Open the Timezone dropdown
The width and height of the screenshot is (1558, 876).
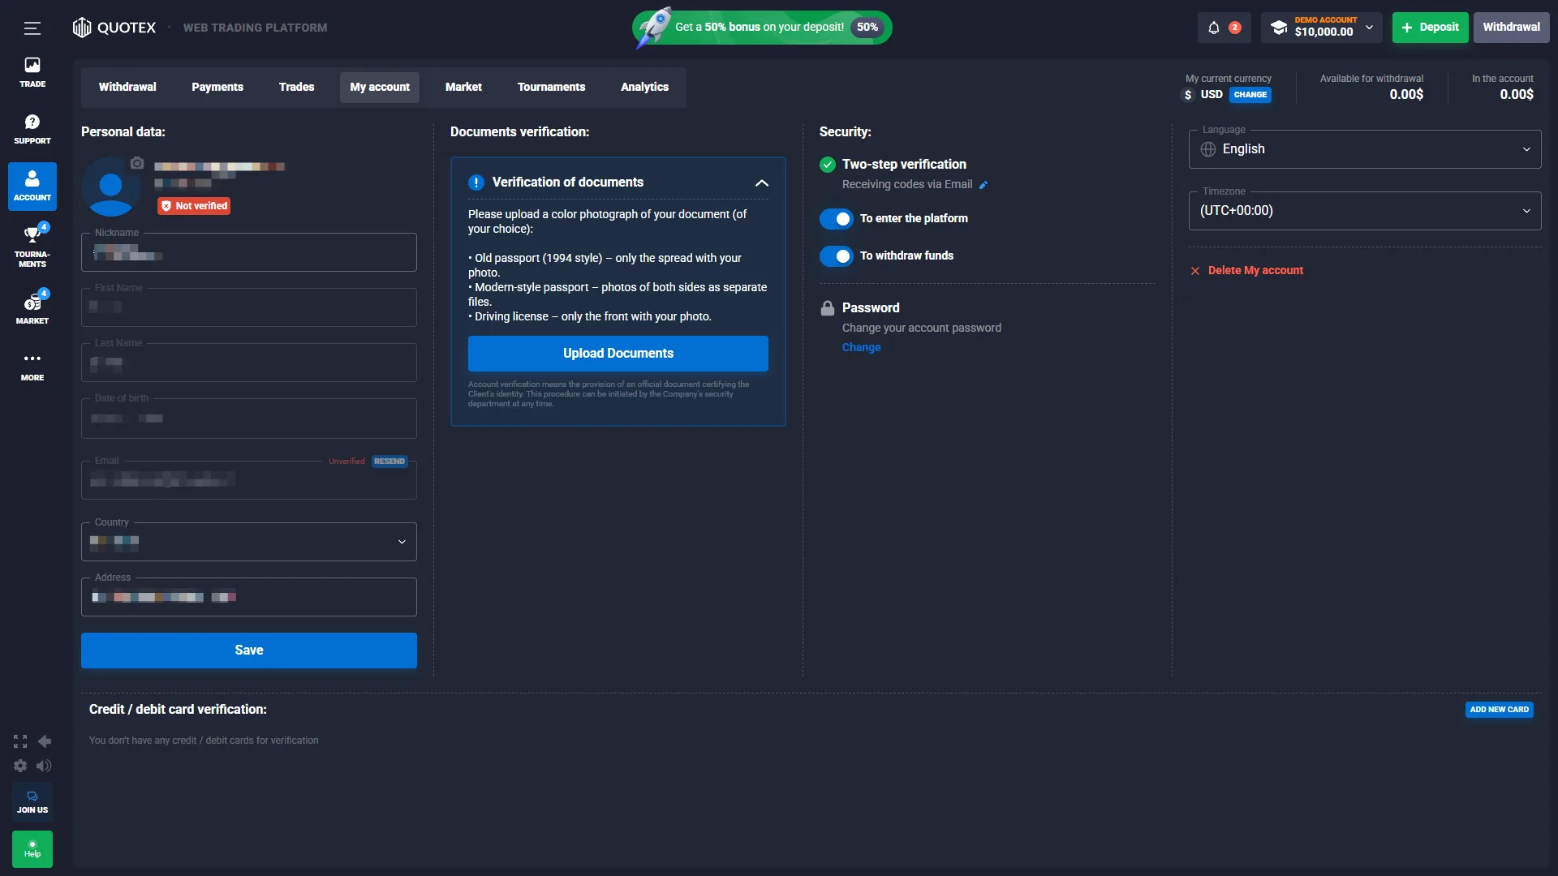click(1365, 211)
